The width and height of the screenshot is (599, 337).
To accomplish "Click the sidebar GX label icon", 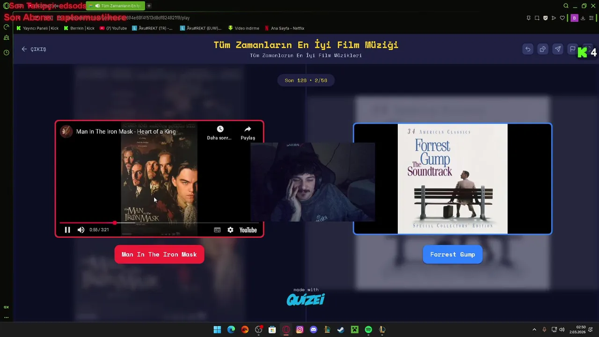I will (x=6, y=307).
